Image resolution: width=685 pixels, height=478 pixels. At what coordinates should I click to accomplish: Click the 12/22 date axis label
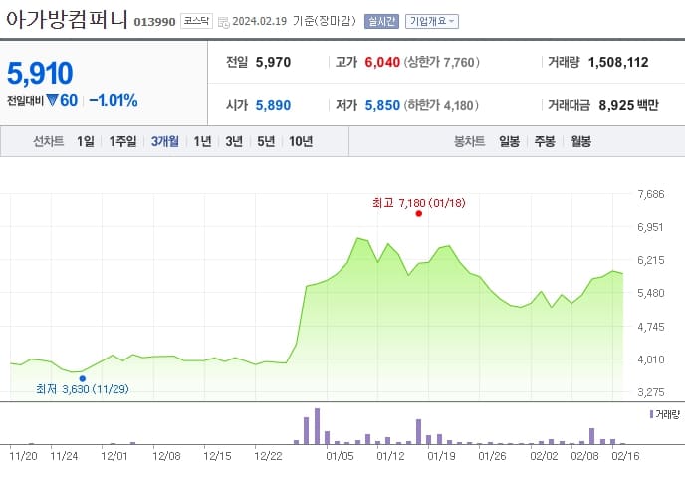point(268,456)
